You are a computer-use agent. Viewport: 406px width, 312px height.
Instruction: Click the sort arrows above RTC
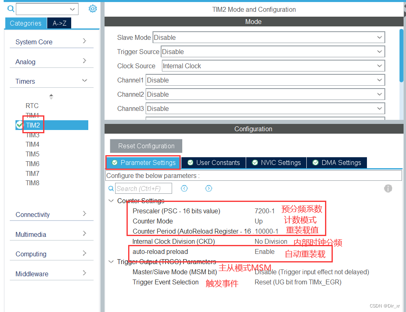pos(51,96)
